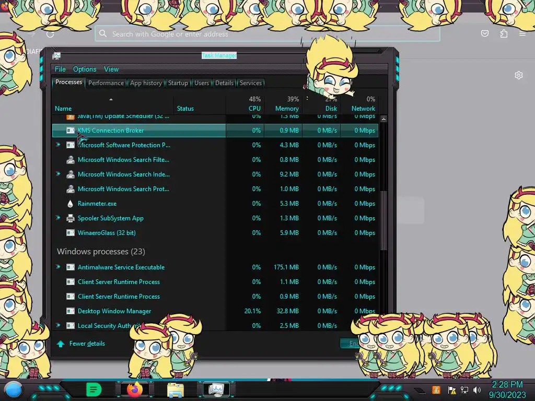
Task: Click the WinaeroGlass process icon
Action: tap(71, 233)
